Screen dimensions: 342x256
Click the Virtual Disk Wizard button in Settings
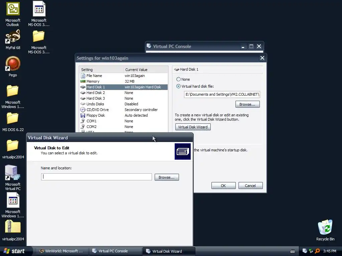(x=193, y=127)
